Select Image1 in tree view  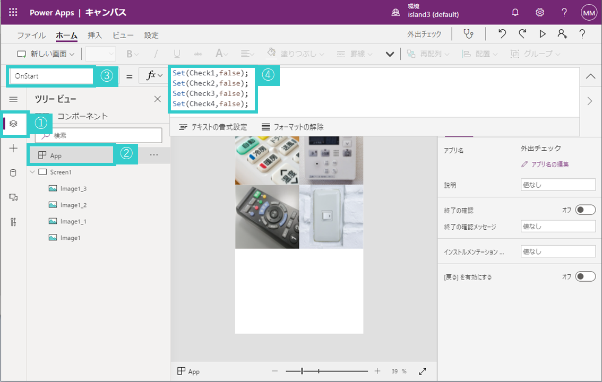click(x=70, y=238)
